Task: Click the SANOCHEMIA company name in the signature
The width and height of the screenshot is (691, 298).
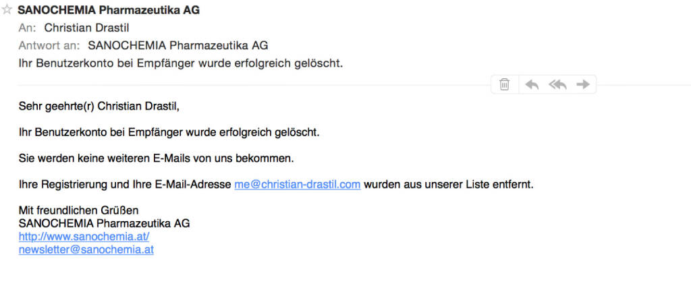Action: [104, 223]
